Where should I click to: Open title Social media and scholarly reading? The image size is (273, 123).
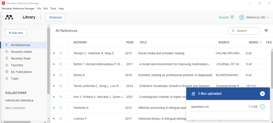click(x=161, y=53)
